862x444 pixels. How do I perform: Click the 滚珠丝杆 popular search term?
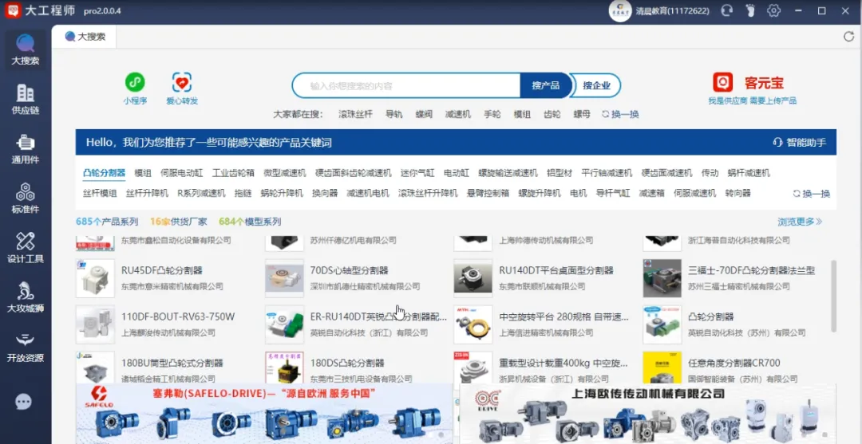click(355, 114)
